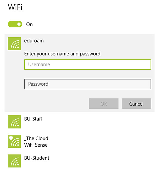
Task: Click the shield warning badge on _The Cloud
Action: coord(11,138)
